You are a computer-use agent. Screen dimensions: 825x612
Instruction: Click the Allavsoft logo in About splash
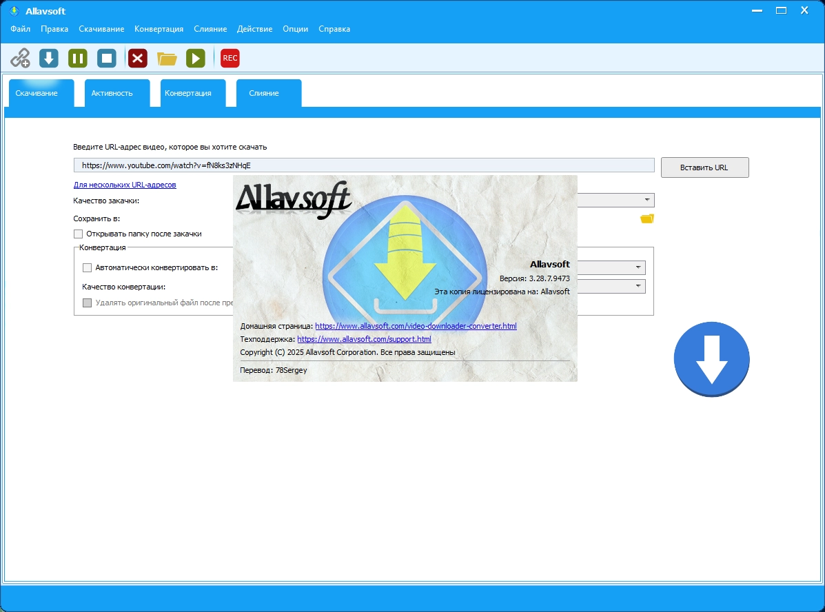[293, 199]
